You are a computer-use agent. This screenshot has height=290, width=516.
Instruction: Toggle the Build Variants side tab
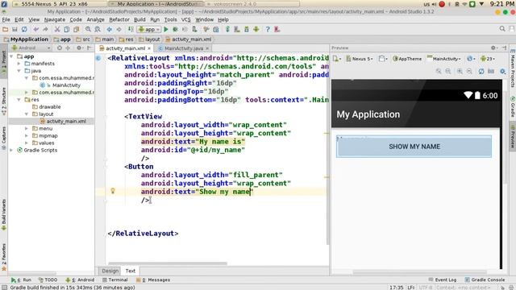(x=3, y=215)
